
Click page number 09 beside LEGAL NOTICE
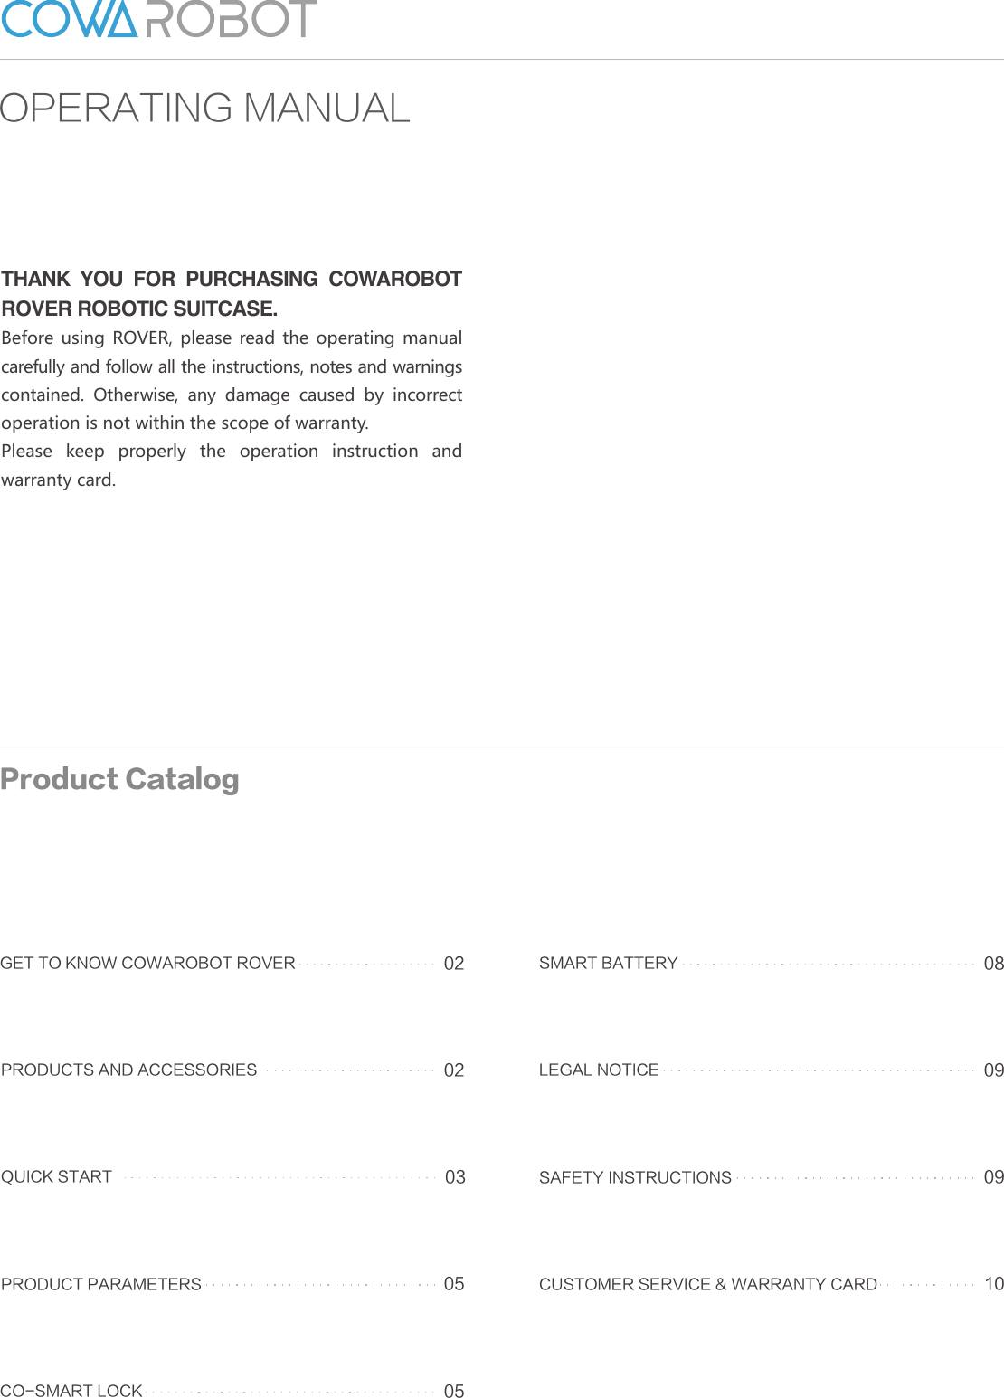pos(993,1070)
